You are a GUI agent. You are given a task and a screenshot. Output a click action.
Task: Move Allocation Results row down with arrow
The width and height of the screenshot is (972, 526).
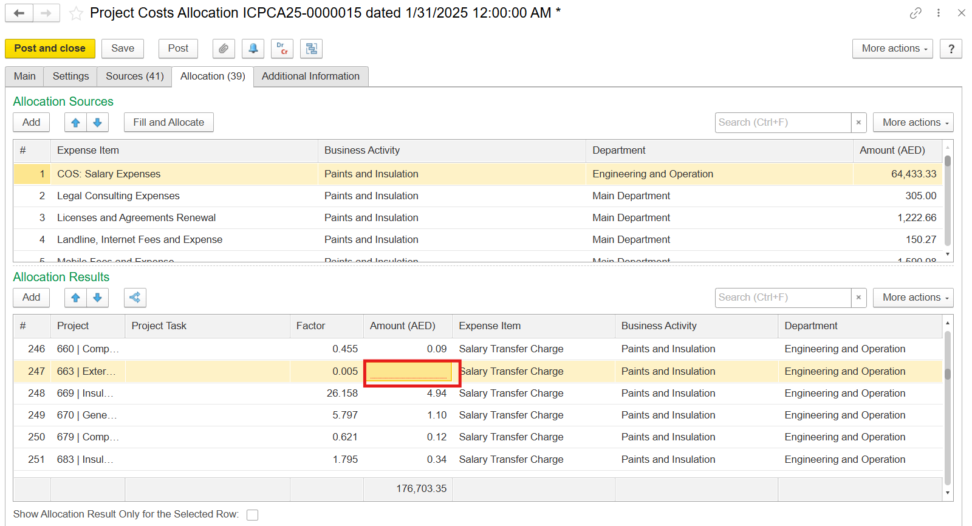pyautogui.click(x=97, y=298)
